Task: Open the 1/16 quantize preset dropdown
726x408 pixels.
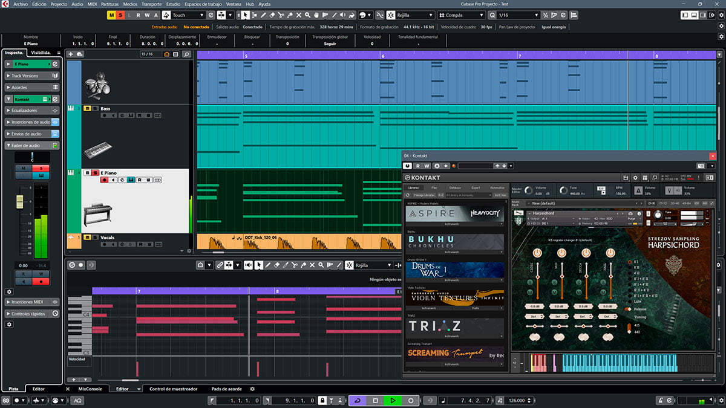Action: 517,15
